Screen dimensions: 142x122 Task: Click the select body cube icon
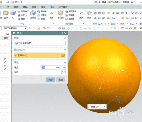[63, 55]
